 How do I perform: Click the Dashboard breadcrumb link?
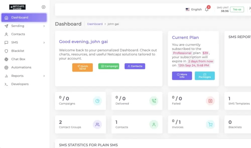(x=95, y=24)
